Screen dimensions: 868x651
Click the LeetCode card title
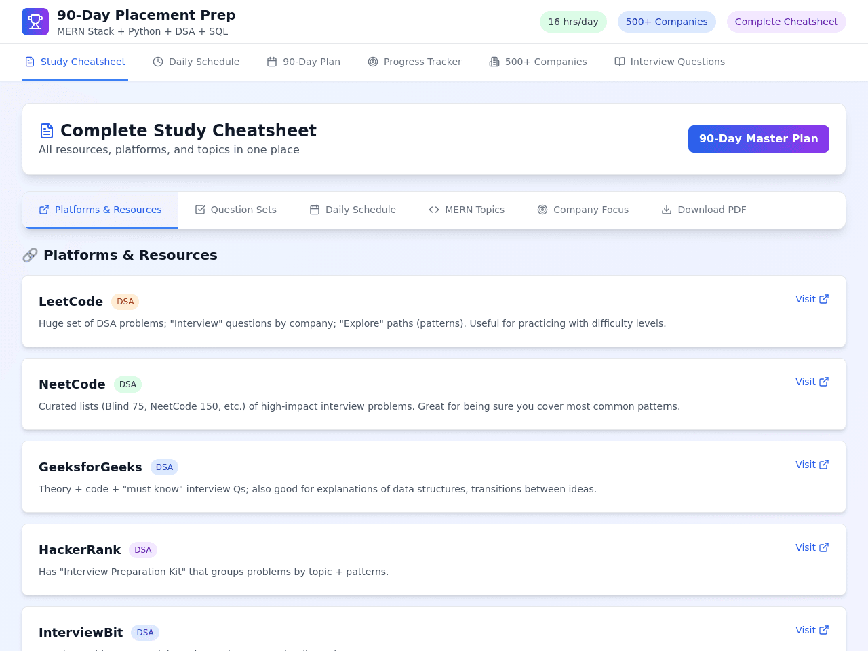(x=71, y=302)
